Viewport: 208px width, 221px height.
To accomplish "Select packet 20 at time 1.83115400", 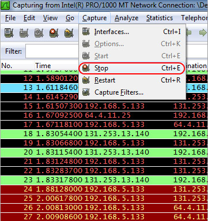I will (104, 152).
